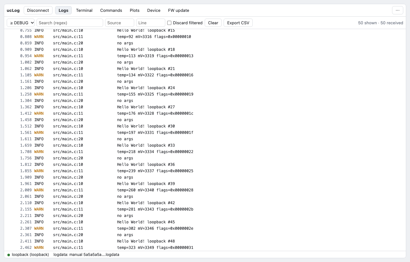This screenshot has width=410, height=262.
Task: Click the Line filter field
Action: [151, 23]
